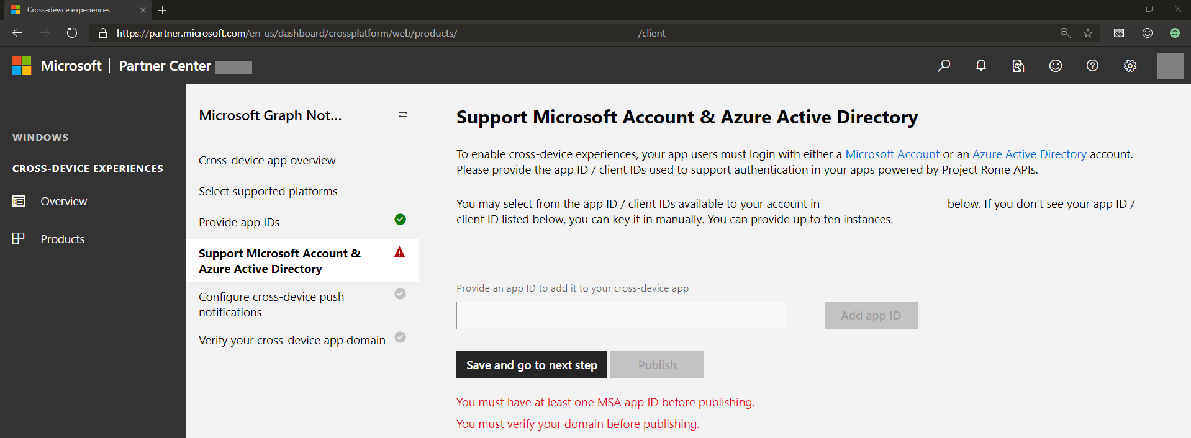Reload the page with refresh icon
1191x438 pixels.
(72, 33)
